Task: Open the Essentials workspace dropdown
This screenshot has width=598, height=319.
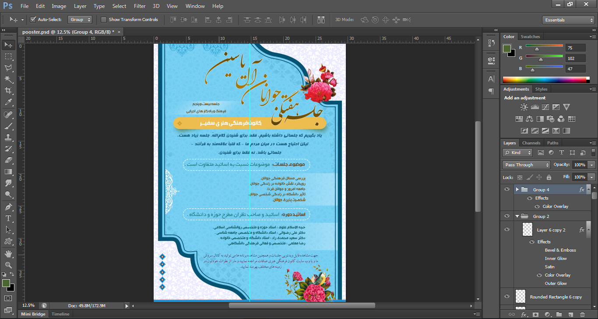Action: pyautogui.click(x=568, y=20)
